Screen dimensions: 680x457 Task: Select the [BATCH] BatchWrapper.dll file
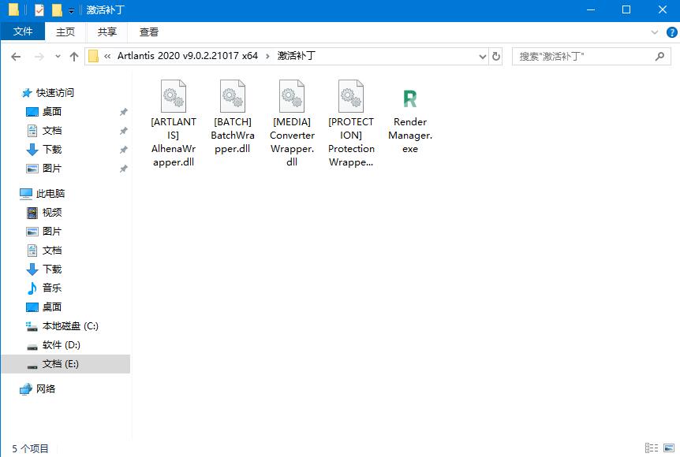click(233, 117)
